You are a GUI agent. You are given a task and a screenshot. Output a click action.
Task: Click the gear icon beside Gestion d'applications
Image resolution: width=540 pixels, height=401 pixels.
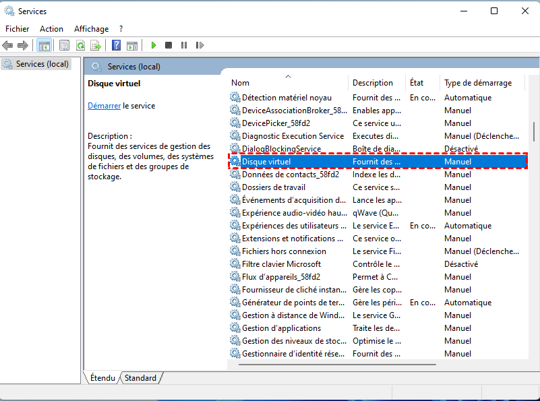235,328
